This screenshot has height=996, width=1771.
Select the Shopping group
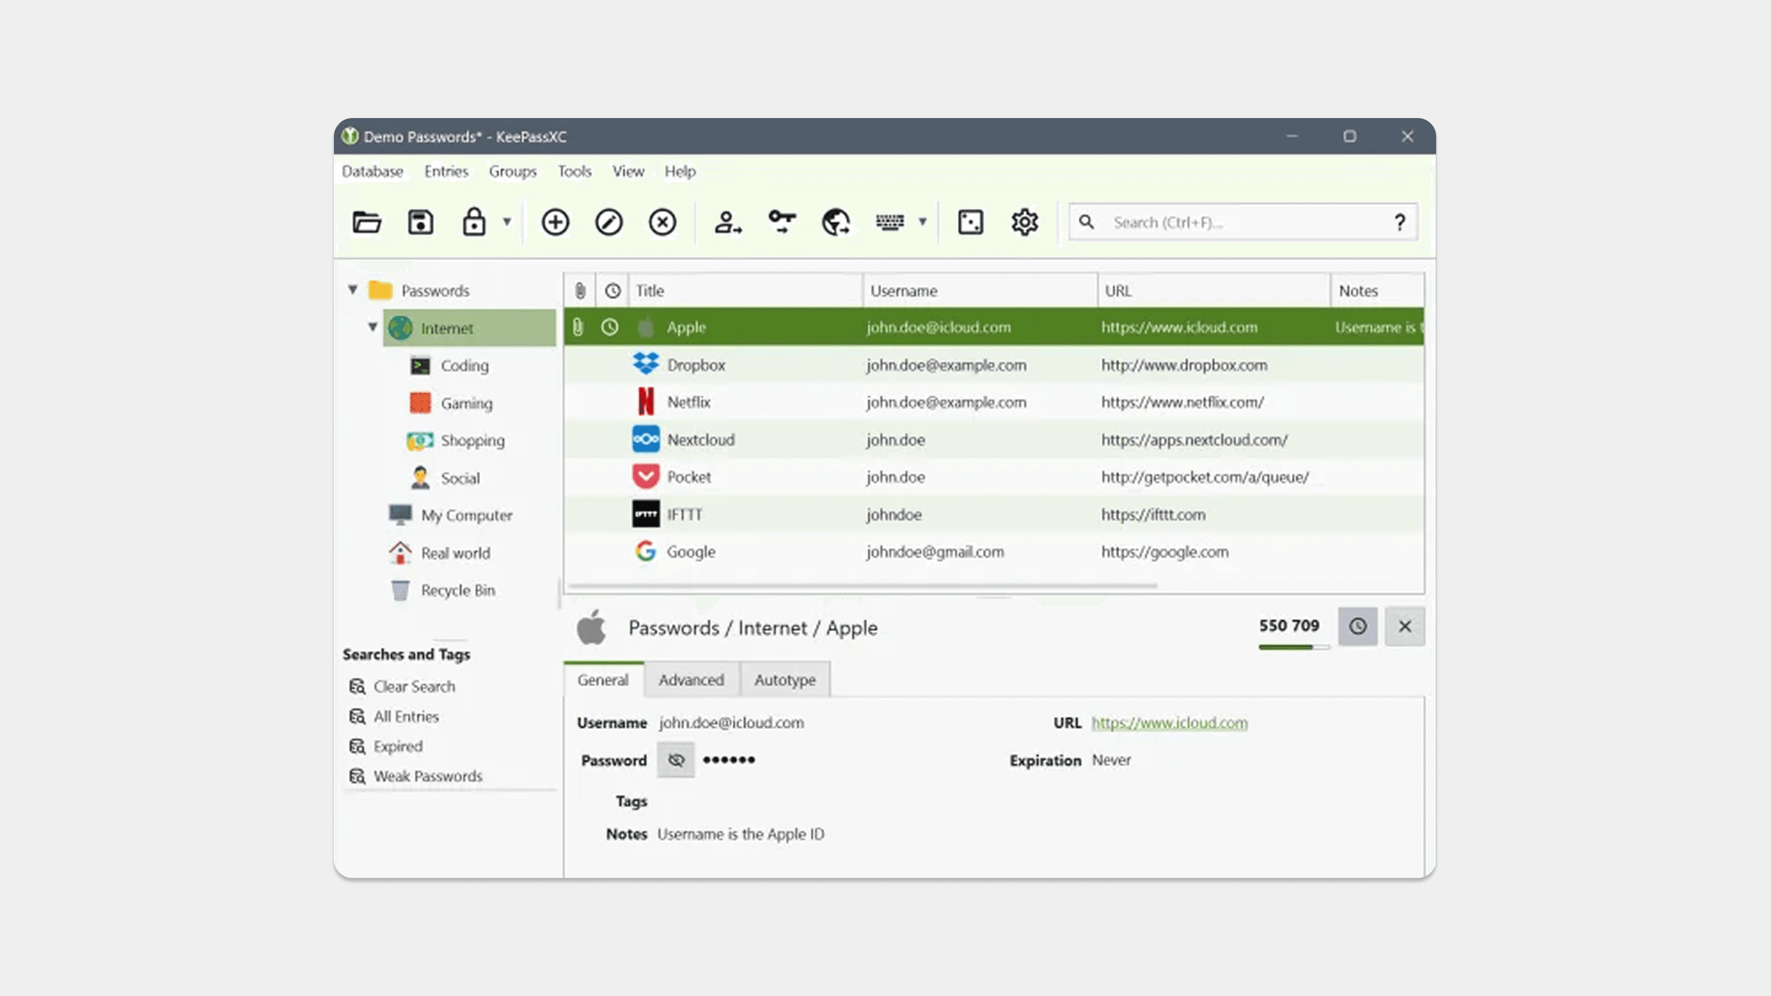[472, 441]
